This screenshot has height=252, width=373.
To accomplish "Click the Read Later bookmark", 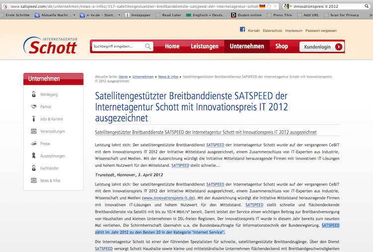I will point(169,15).
